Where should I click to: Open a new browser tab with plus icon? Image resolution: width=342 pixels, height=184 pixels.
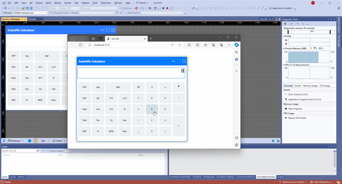point(150,39)
